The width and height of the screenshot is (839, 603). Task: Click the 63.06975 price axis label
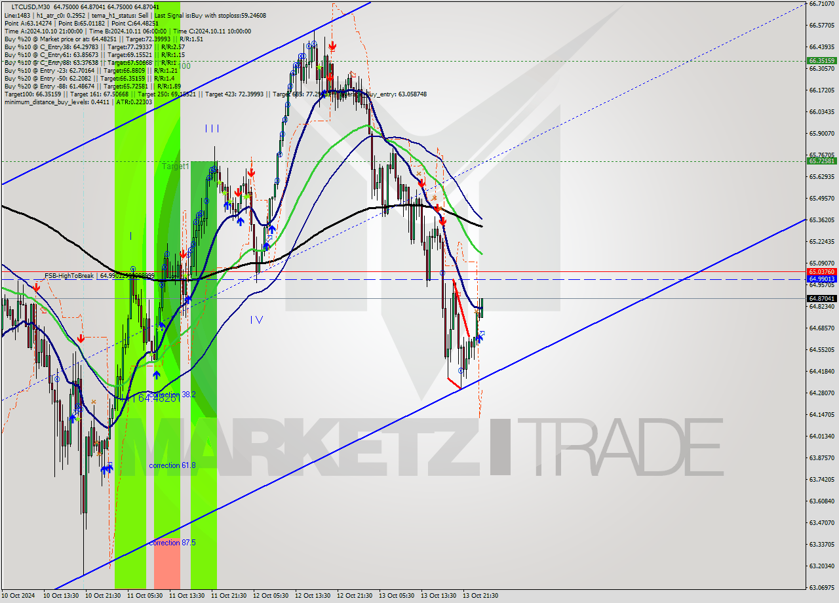(822, 587)
